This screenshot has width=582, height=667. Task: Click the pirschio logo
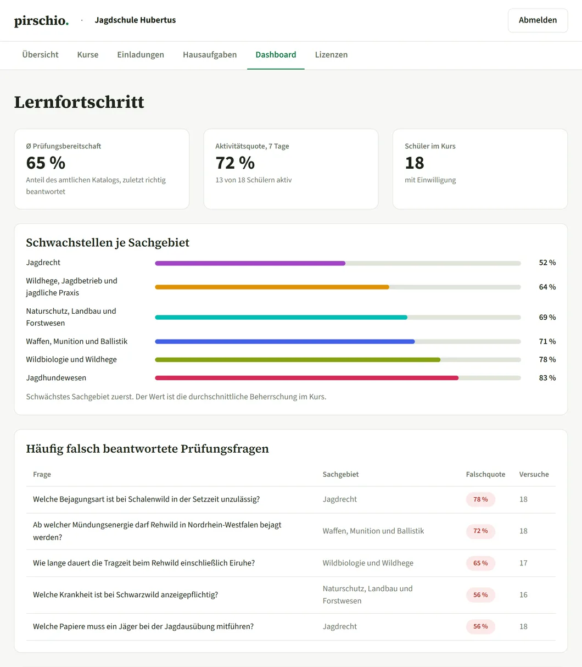coord(41,21)
